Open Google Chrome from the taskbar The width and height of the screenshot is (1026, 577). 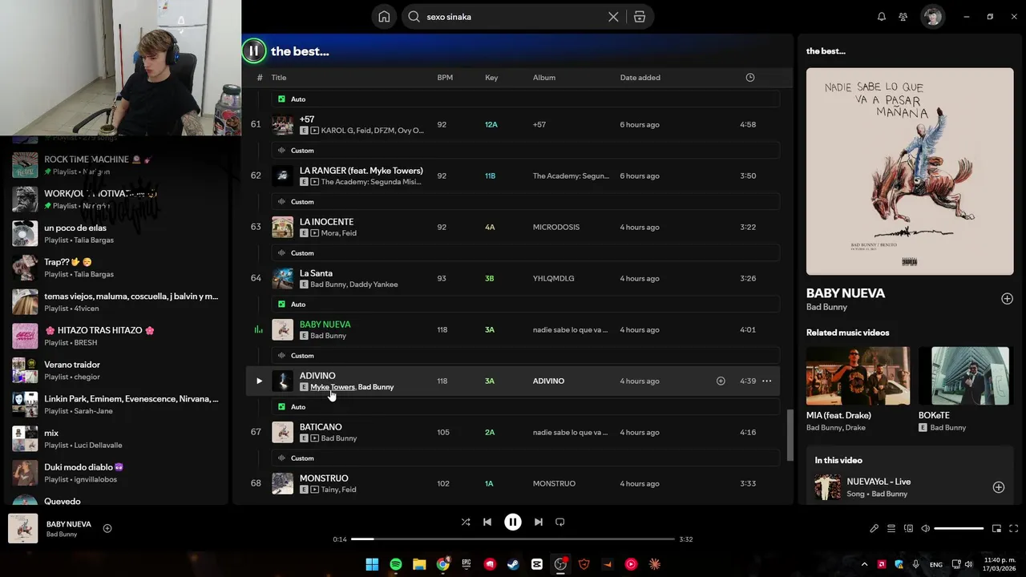(x=442, y=564)
